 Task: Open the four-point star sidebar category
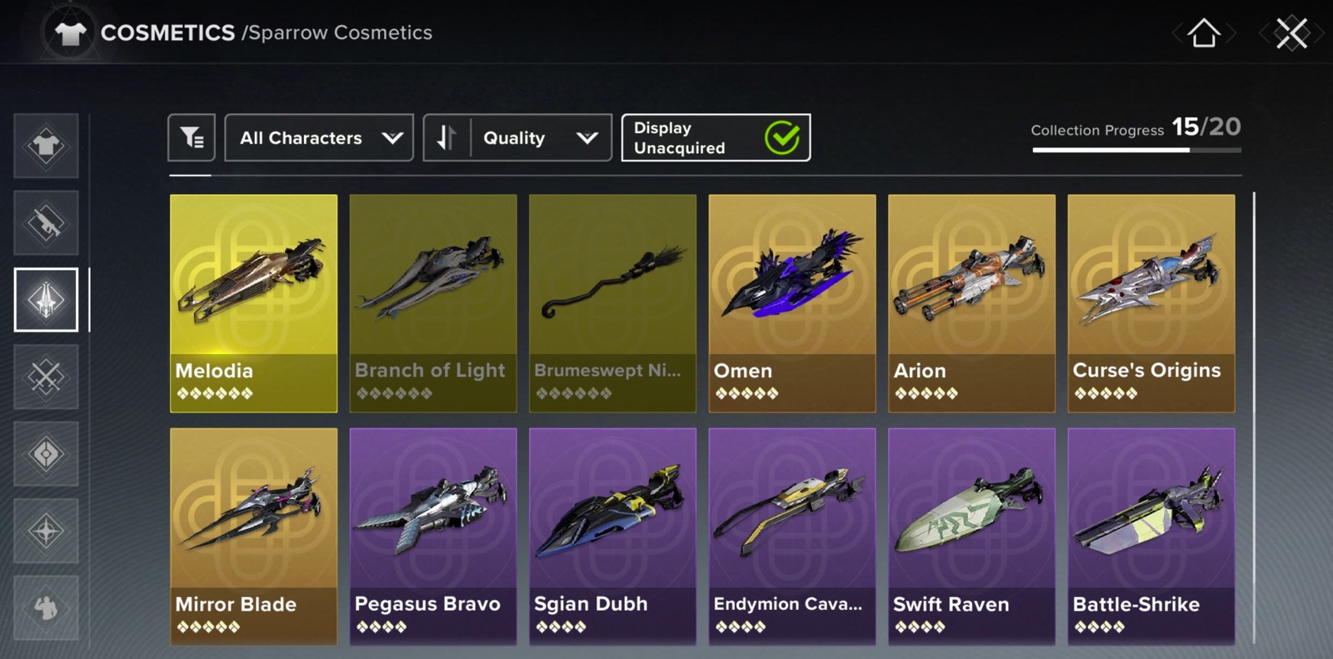point(46,531)
